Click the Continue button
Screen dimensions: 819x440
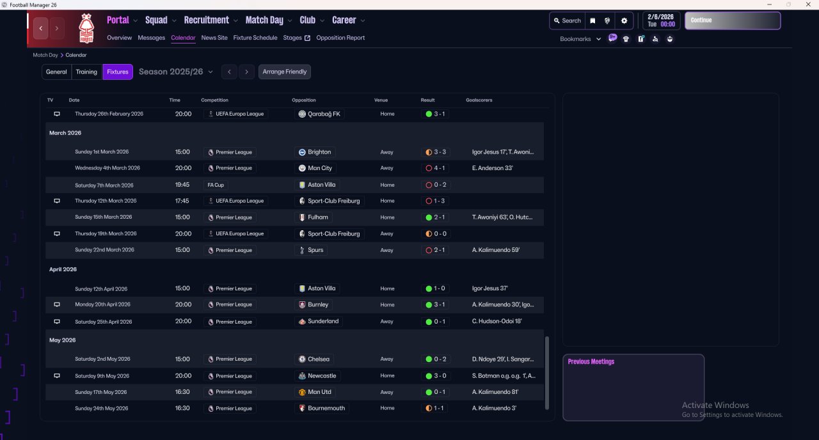(733, 20)
